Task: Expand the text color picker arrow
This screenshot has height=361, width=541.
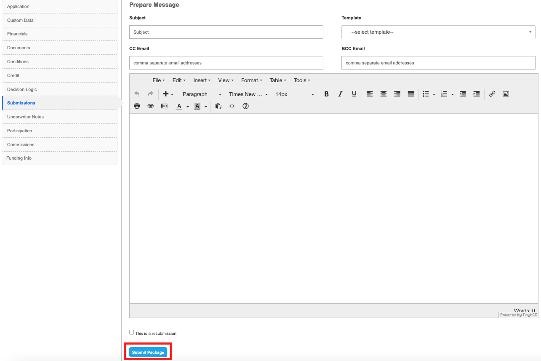Action: tap(188, 107)
